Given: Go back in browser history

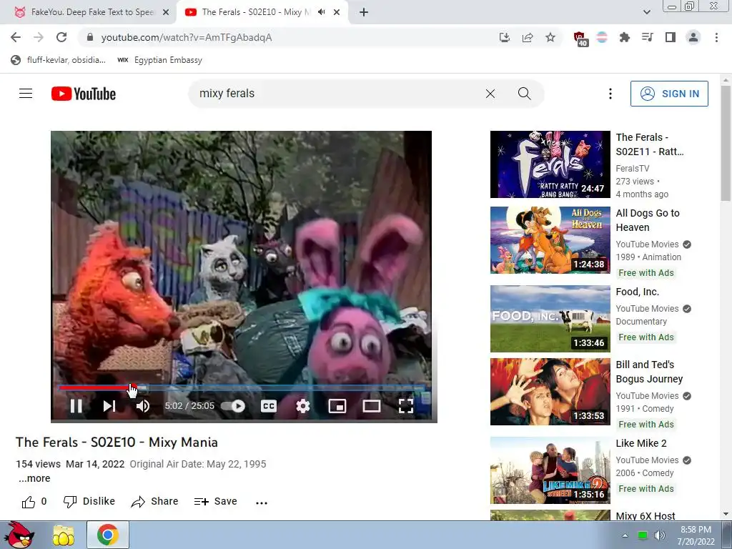Looking at the screenshot, I should click(16, 37).
